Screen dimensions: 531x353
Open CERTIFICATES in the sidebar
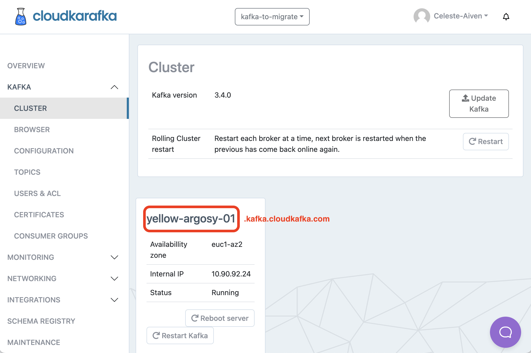[x=39, y=215]
